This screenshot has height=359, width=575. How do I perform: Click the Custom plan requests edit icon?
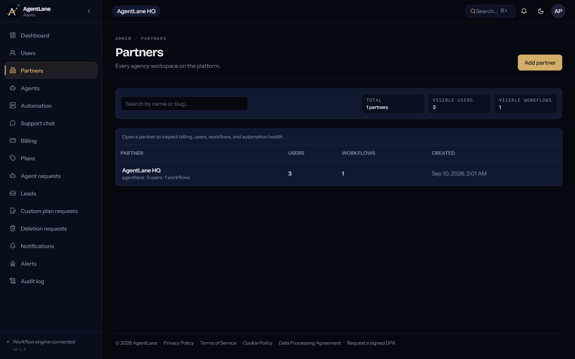(x=13, y=211)
